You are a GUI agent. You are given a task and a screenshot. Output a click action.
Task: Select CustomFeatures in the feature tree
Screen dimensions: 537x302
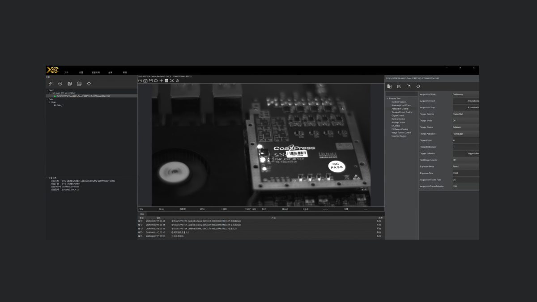tap(399, 102)
